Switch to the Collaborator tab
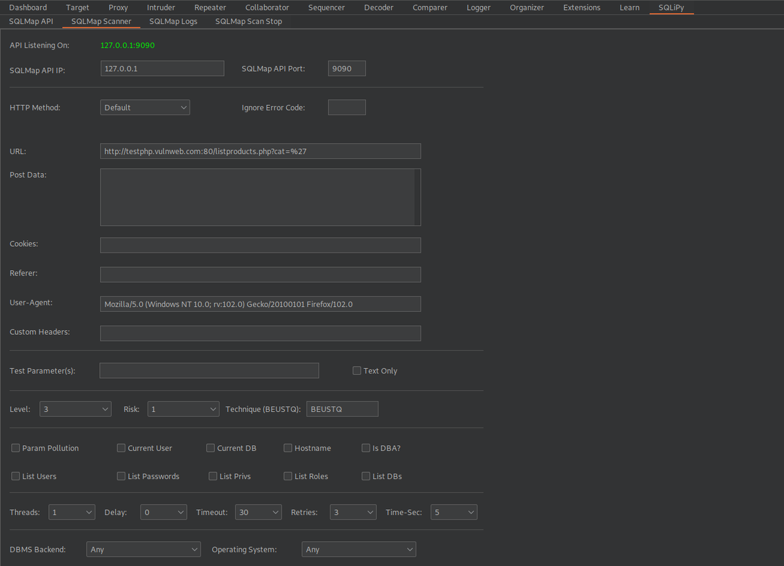This screenshot has width=784, height=566. pos(267,8)
